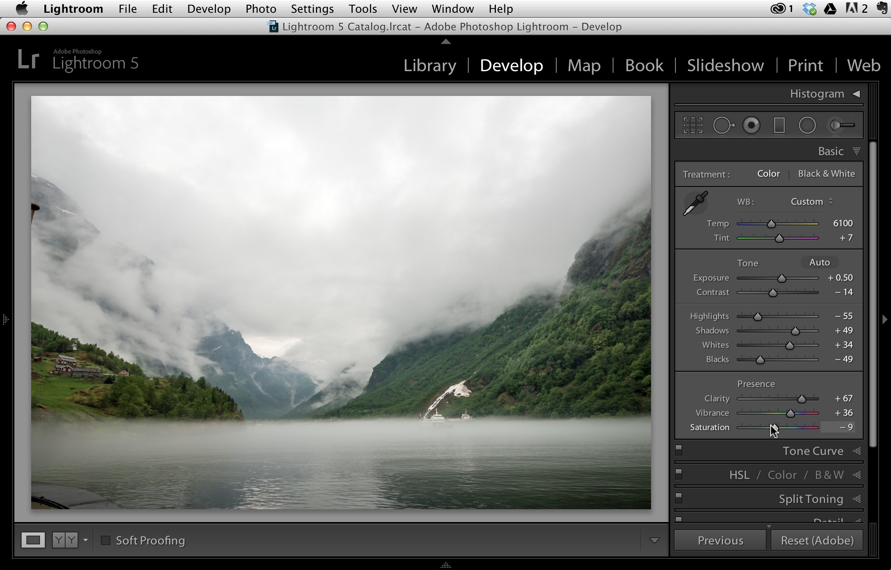Viewport: 891px width, 570px height.
Task: Click the Reset (Adobe) button
Action: (x=817, y=540)
